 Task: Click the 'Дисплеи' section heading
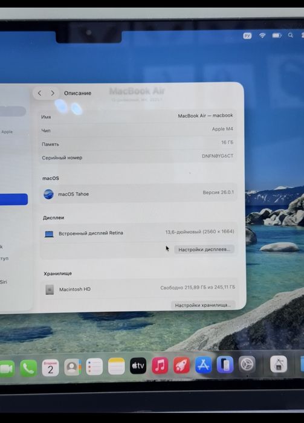coord(53,218)
